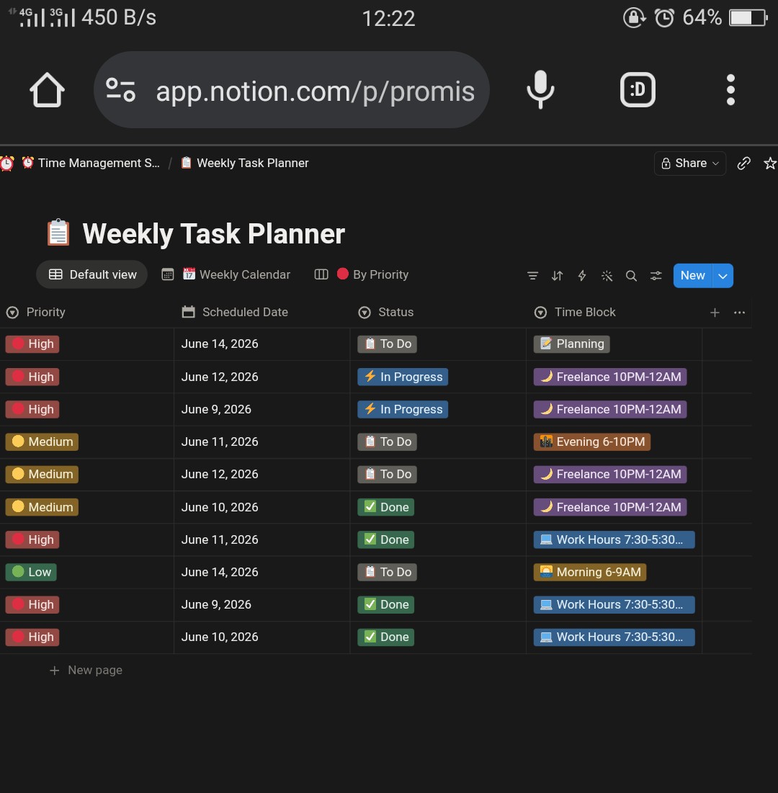Viewport: 778px width, 793px height.
Task: Click Work Hours tag in High June 11 row
Action: pyautogui.click(x=614, y=539)
